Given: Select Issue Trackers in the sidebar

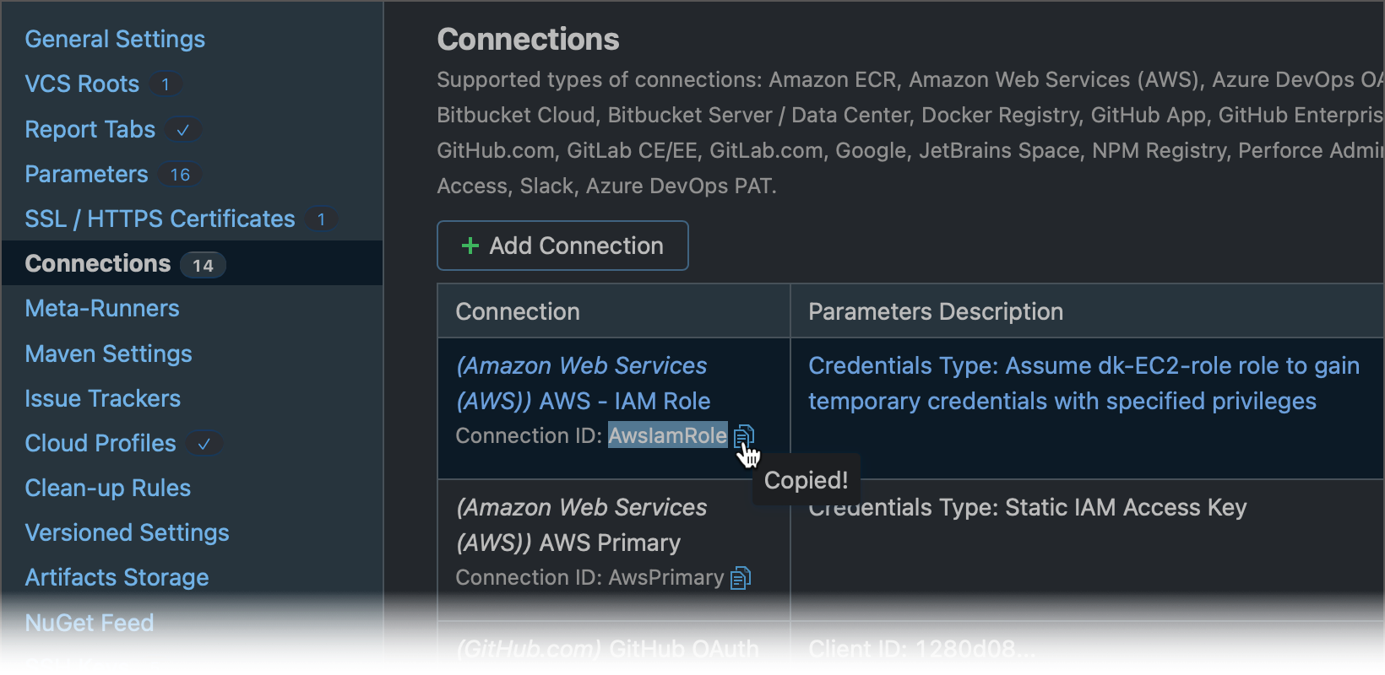Looking at the screenshot, I should point(102,398).
